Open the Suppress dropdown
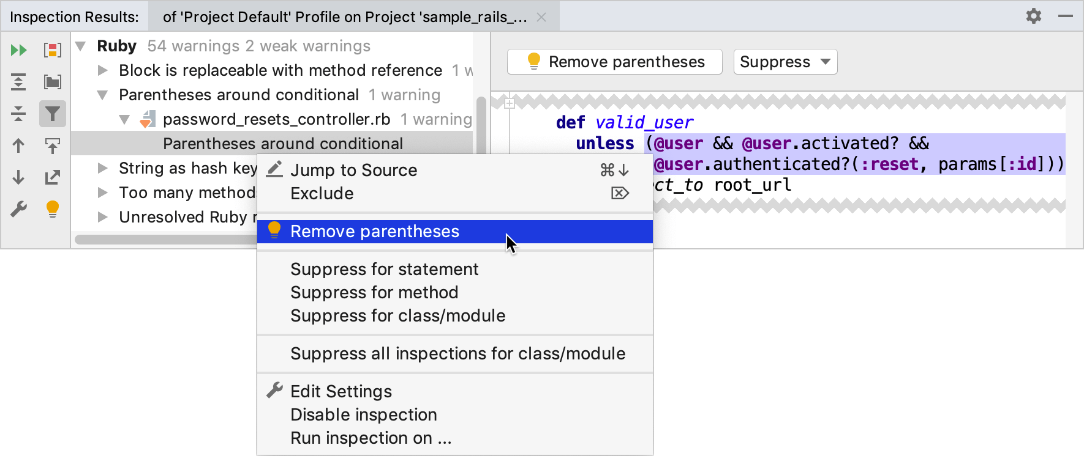Image resolution: width=1084 pixels, height=456 pixels. [785, 62]
